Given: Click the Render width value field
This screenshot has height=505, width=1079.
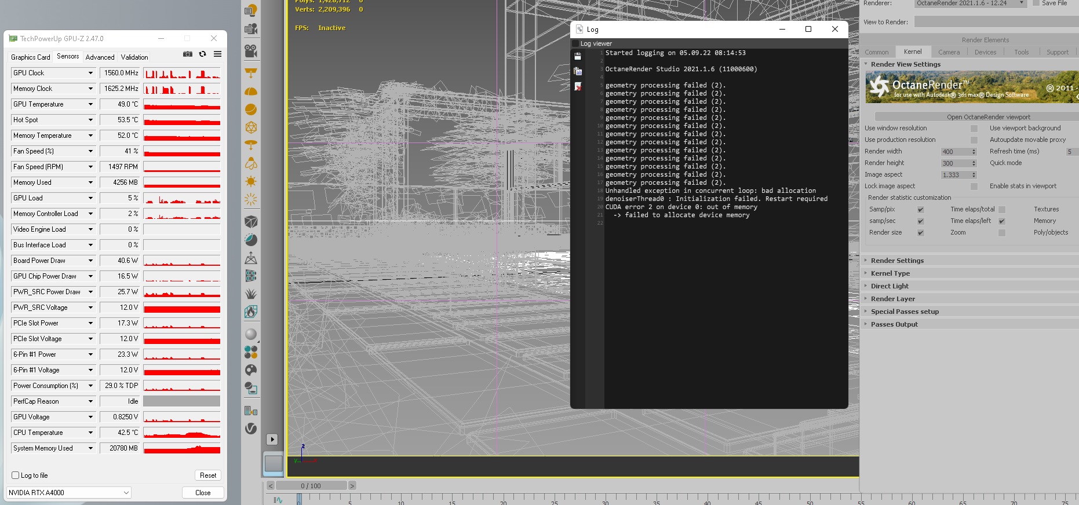Looking at the screenshot, I should [956, 152].
